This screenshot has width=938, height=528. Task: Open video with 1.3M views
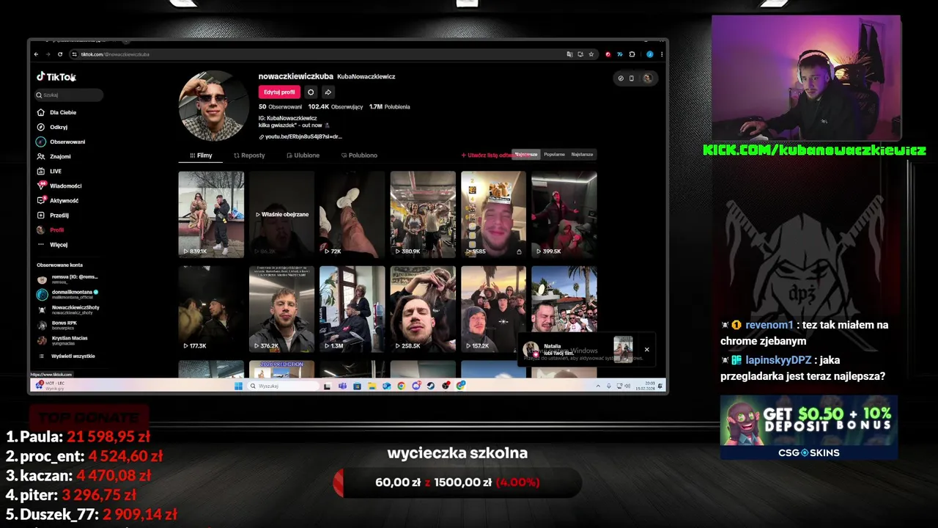click(352, 309)
